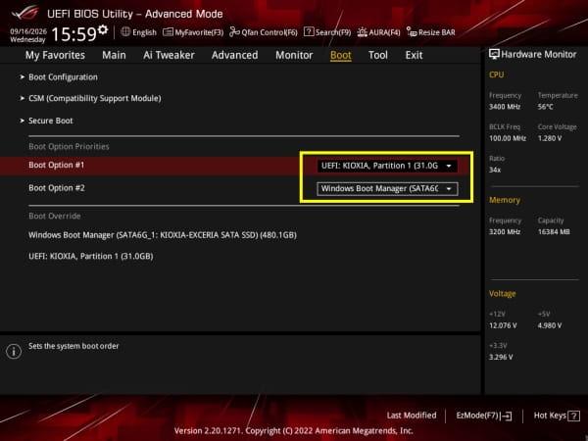Select the Boot Option #2 row label
The width and height of the screenshot is (588, 441).
(57, 188)
